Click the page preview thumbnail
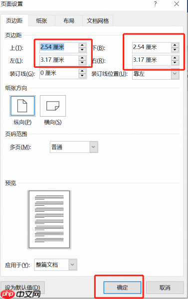Viewport: 188px width, 299px height. click(49, 219)
